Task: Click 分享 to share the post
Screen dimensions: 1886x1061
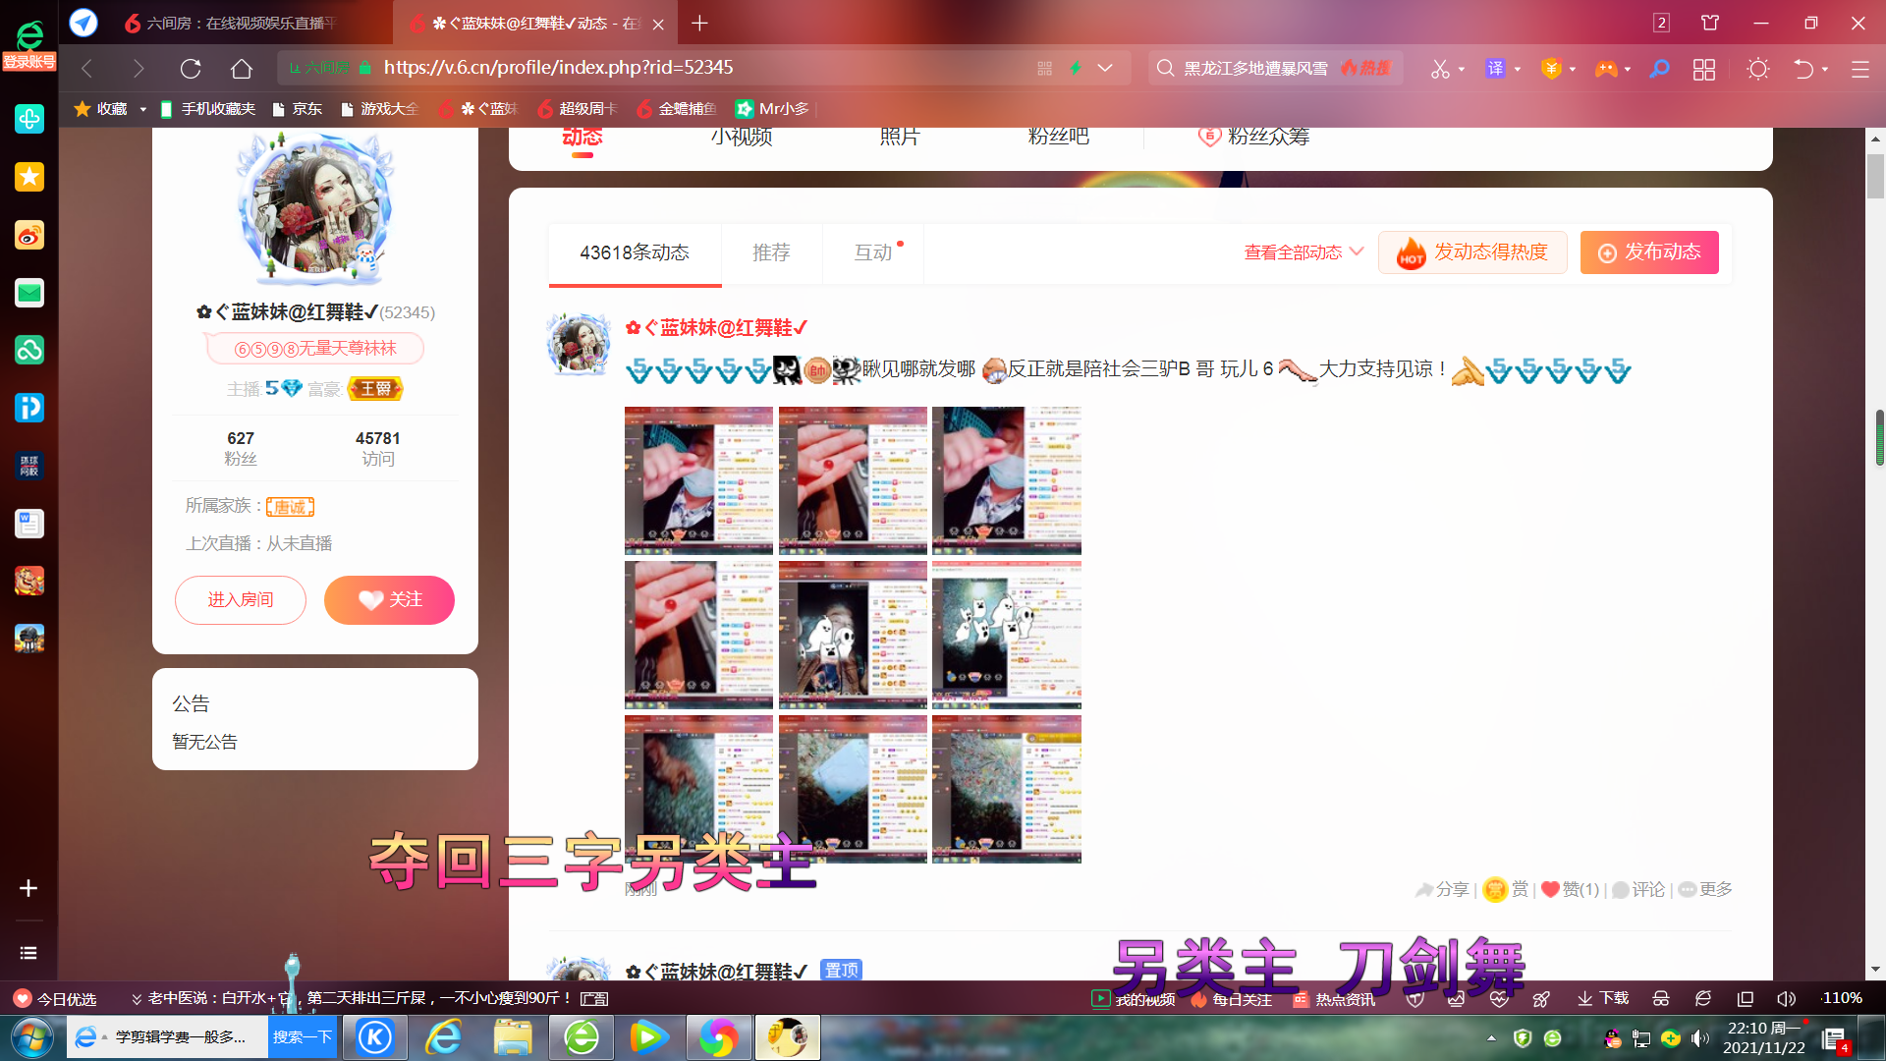Action: click(x=1441, y=889)
